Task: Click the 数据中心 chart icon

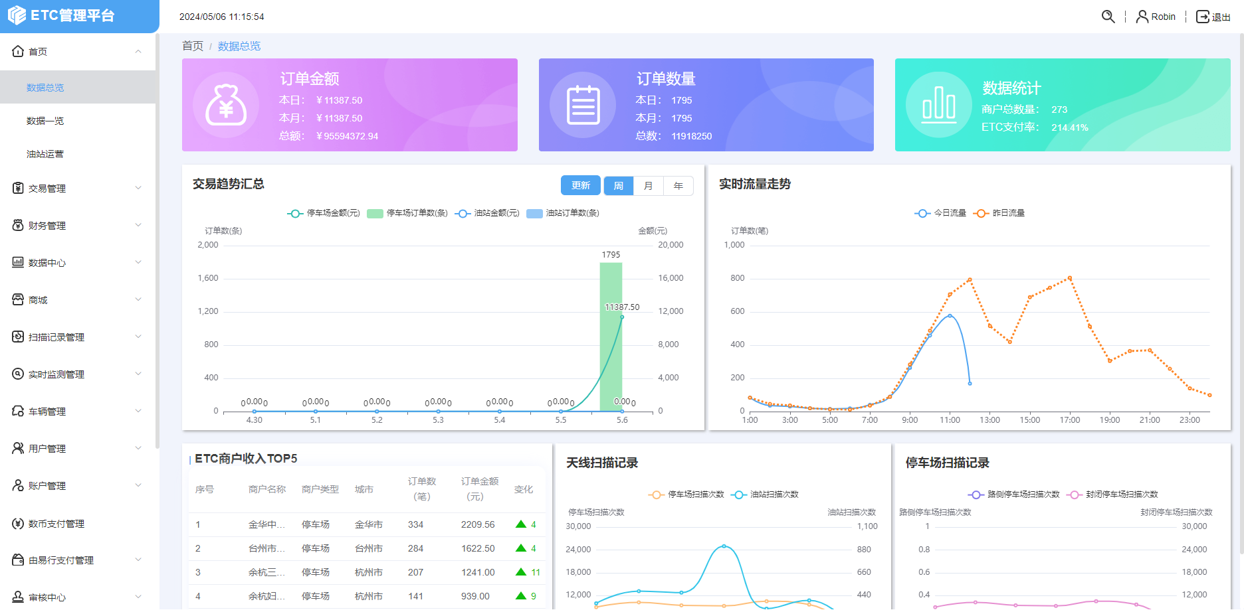Action: (x=18, y=262)
